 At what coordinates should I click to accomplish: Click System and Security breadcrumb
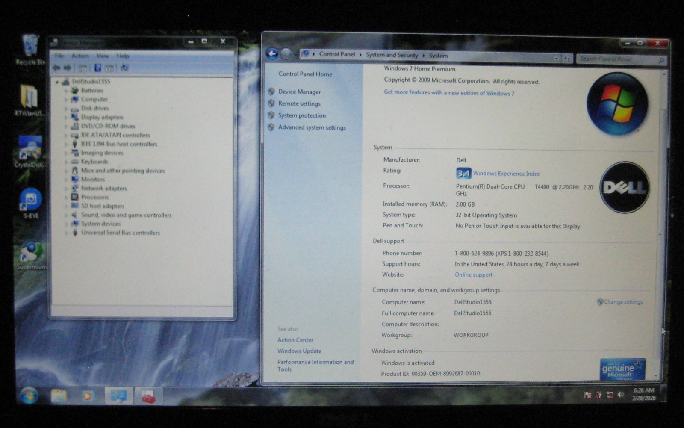(392, 55)
